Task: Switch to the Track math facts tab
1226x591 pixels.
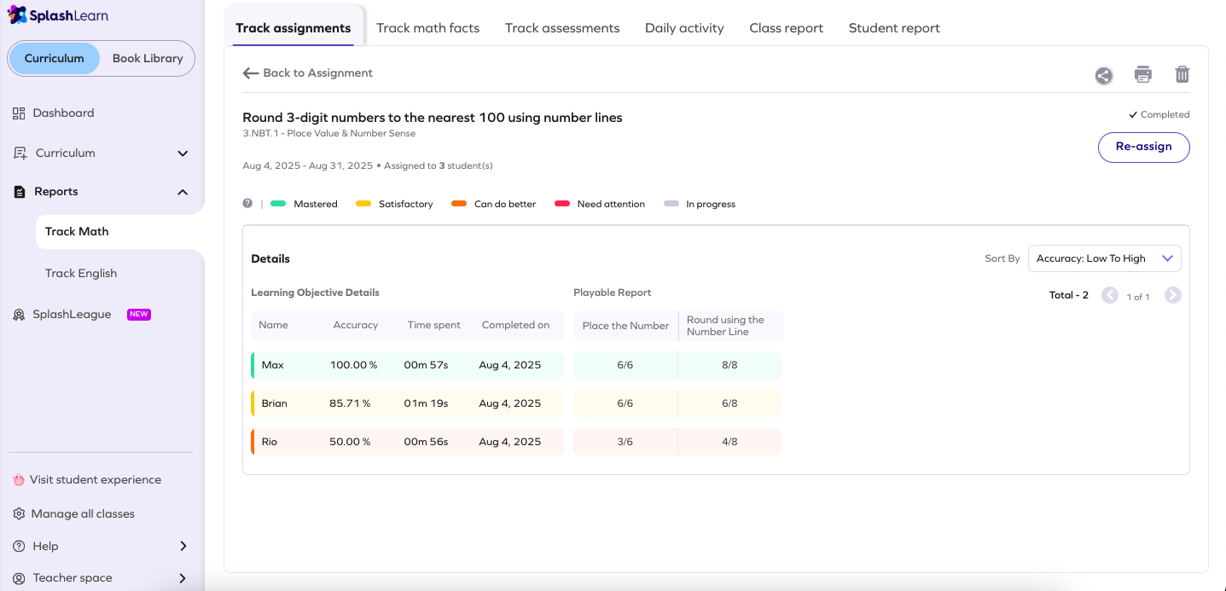Action: click(427, 27)
